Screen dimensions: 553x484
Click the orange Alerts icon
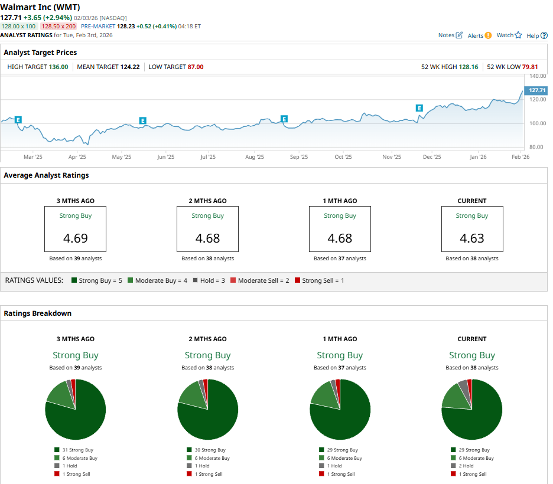(x=488, y=35)
